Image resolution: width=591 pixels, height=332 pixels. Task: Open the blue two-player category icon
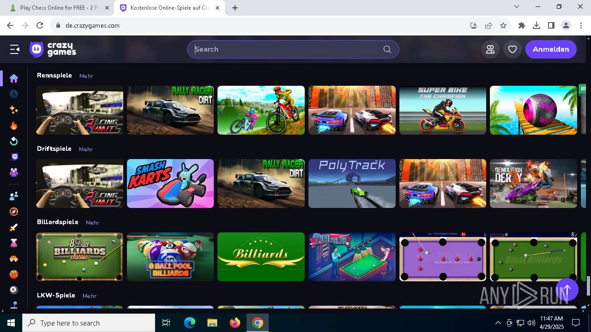(14, 196)
